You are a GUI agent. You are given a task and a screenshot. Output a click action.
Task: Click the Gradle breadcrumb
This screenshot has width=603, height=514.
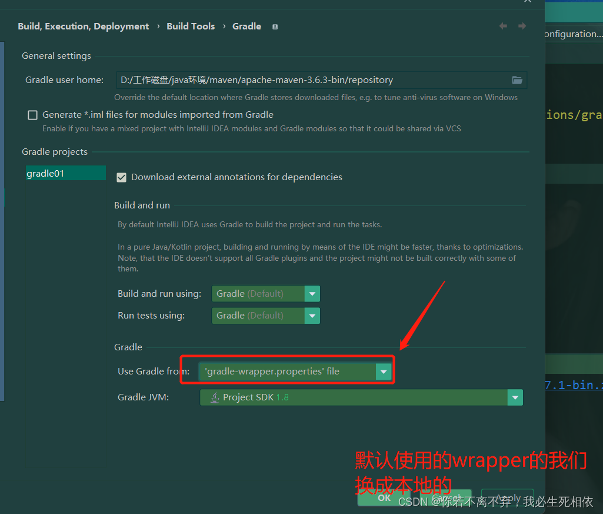coord(246,26)
